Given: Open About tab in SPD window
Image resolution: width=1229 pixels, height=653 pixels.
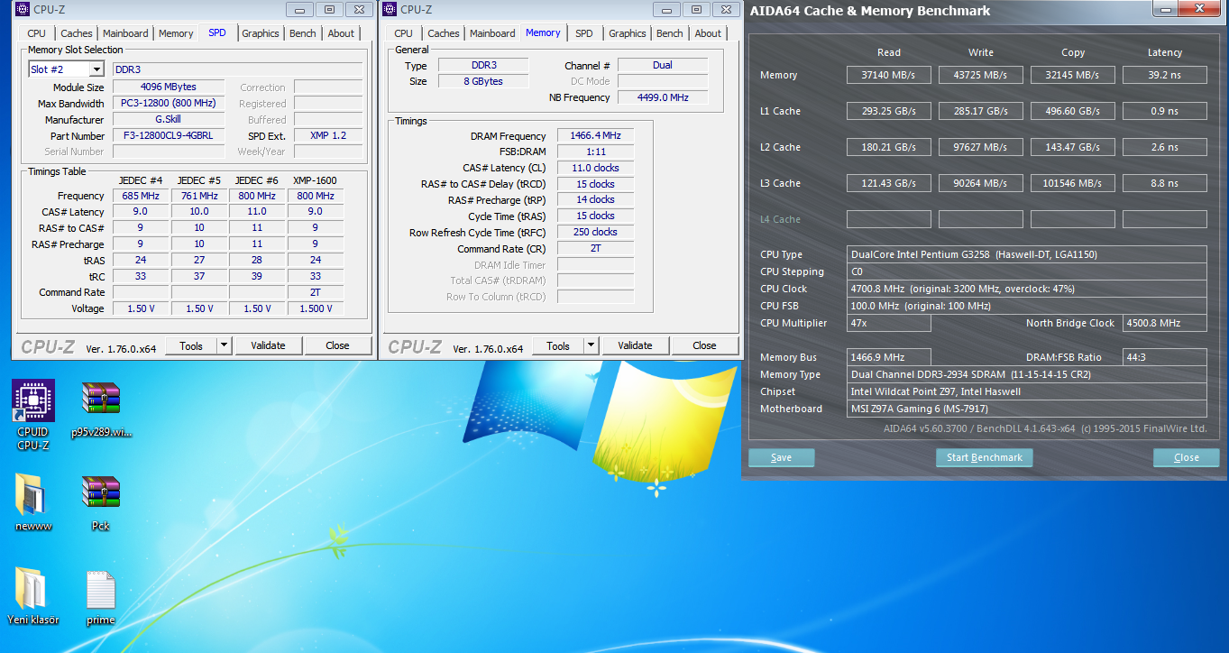Looking at the screenshot, I should (x=341, y=33).
